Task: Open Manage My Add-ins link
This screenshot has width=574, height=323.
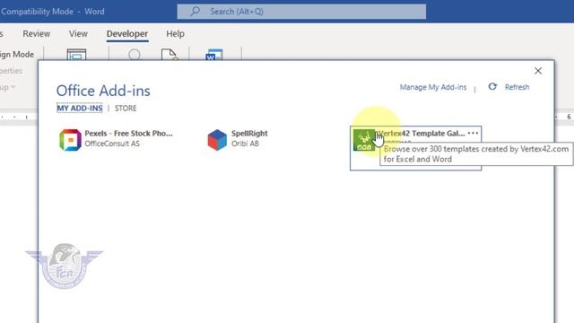Action: pyautogui.click(x=432, y=87)
